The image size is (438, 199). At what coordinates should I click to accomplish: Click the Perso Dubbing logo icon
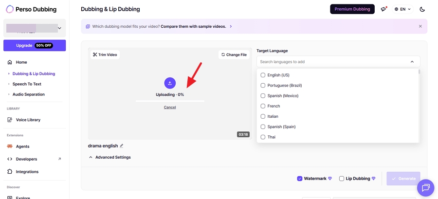pos(10,9)
